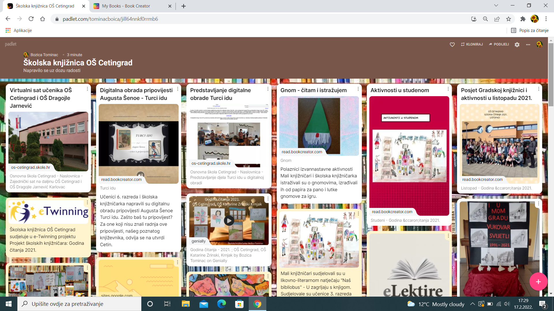Image resolution: width=554 pixels, height=311 pixels.
Task: Click padlet logo in header
Action: point(11,44)
